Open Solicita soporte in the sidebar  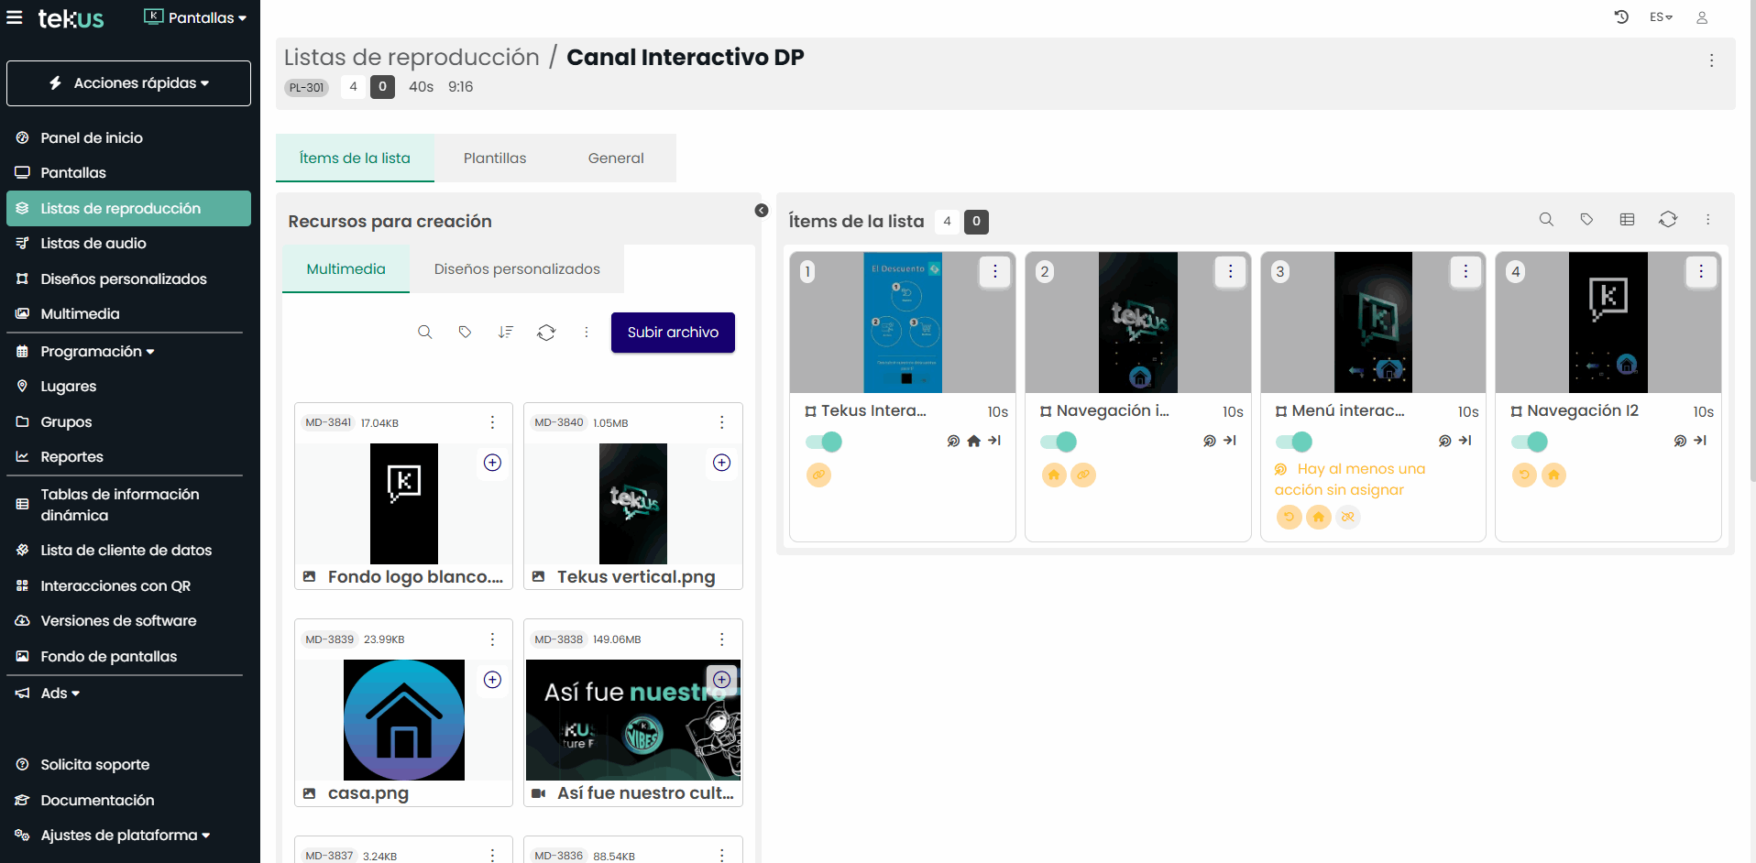[93, 764]
